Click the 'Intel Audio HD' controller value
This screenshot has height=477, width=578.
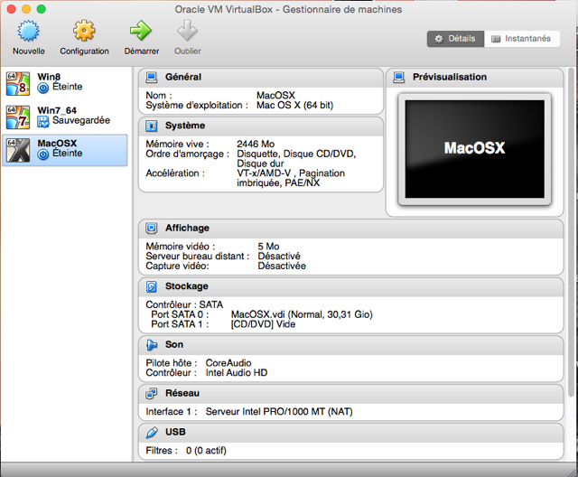coord(237,373)
